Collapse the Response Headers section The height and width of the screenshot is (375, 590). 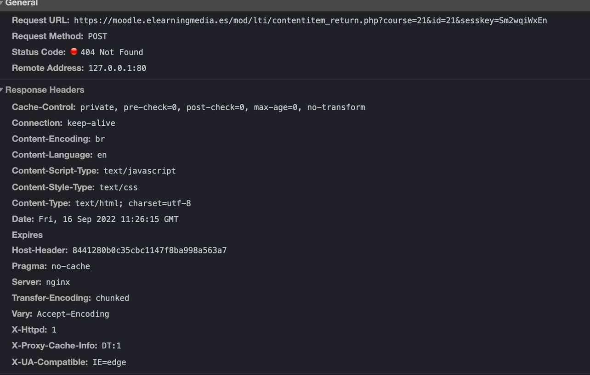pos(2,90)
